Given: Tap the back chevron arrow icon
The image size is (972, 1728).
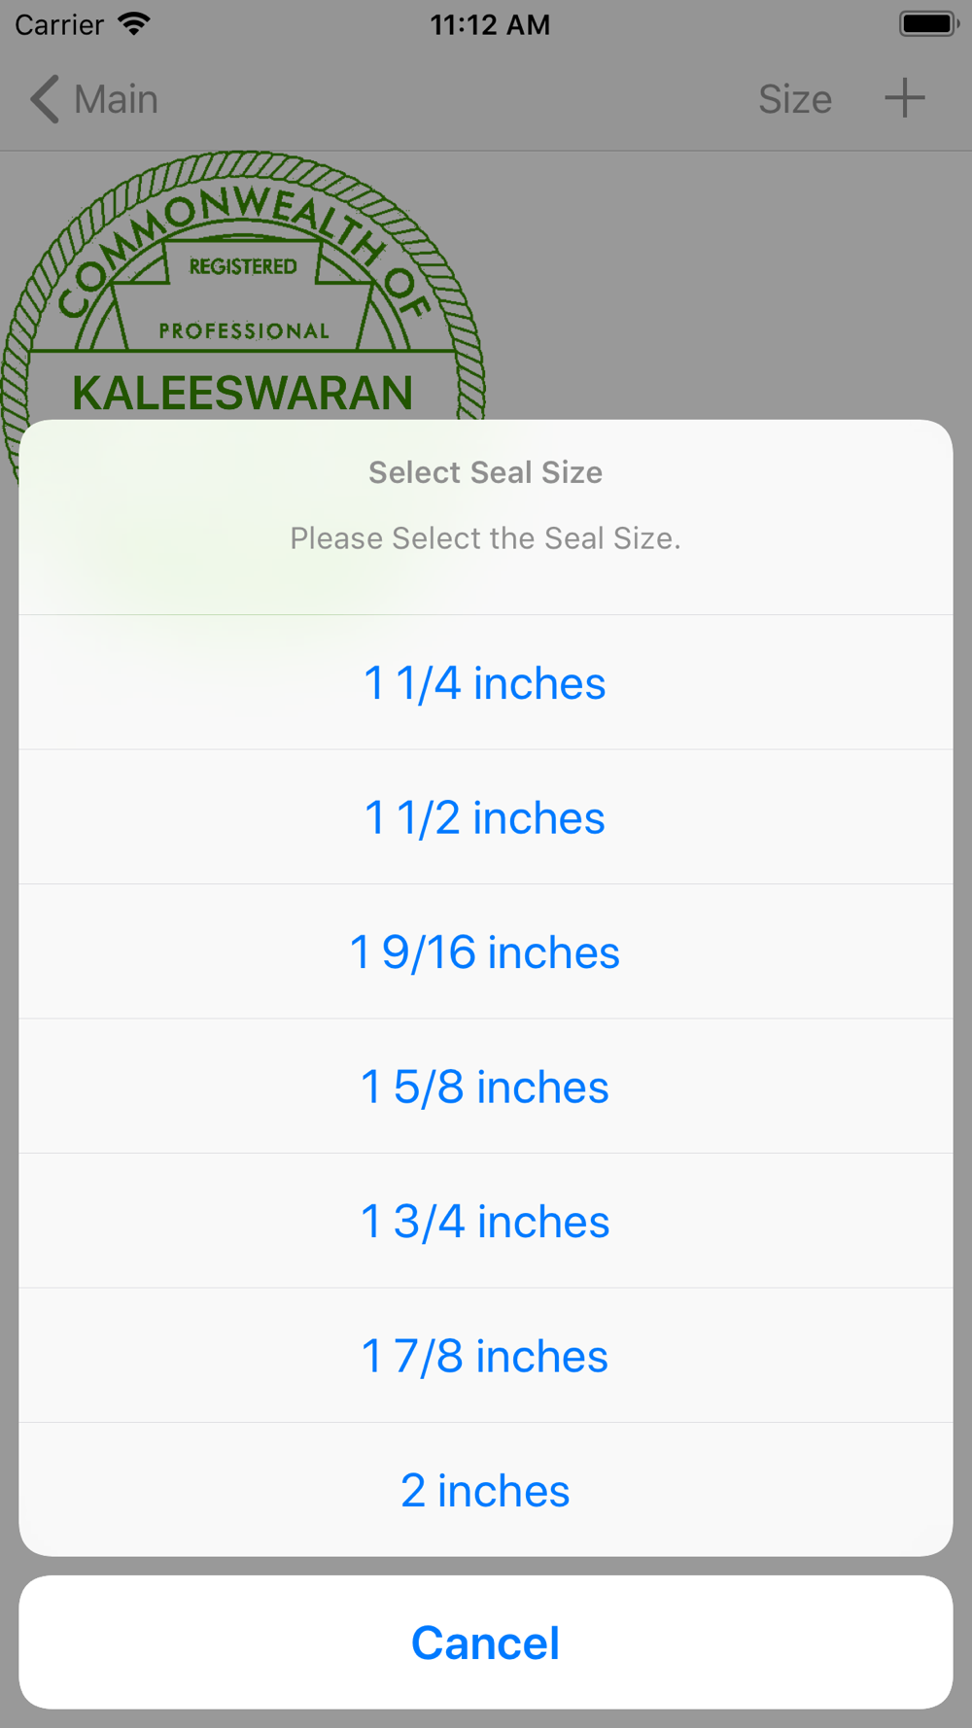Looking at the screenshot, I should (45, 99).
